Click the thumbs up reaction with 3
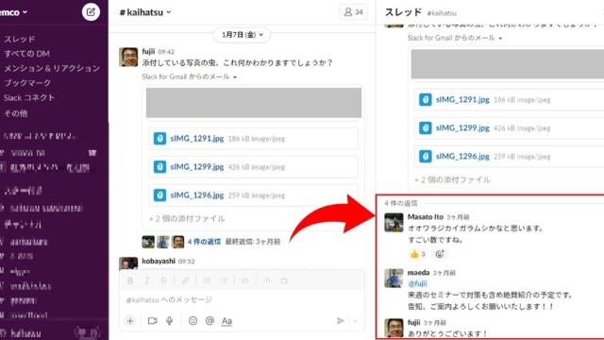 (x=417, y=254)
